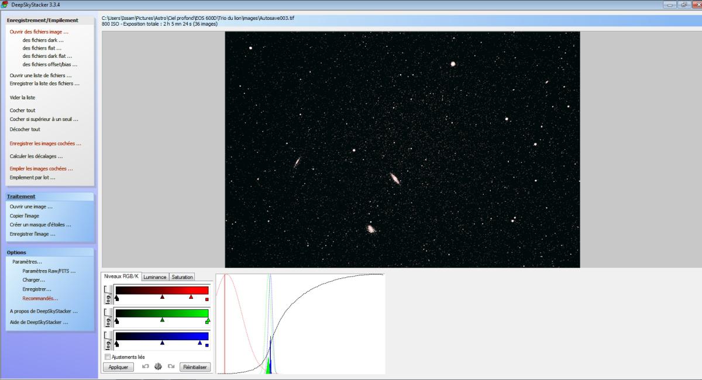Toggle the green channel log curve button
The height and width of the screenshot is (380, 702).
point(108,317)
